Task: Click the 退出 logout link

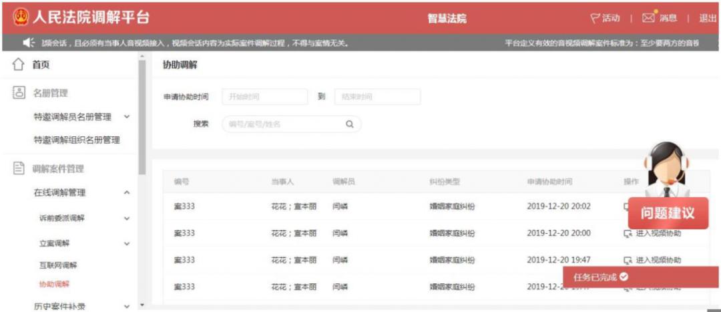Action: [708, 18]
